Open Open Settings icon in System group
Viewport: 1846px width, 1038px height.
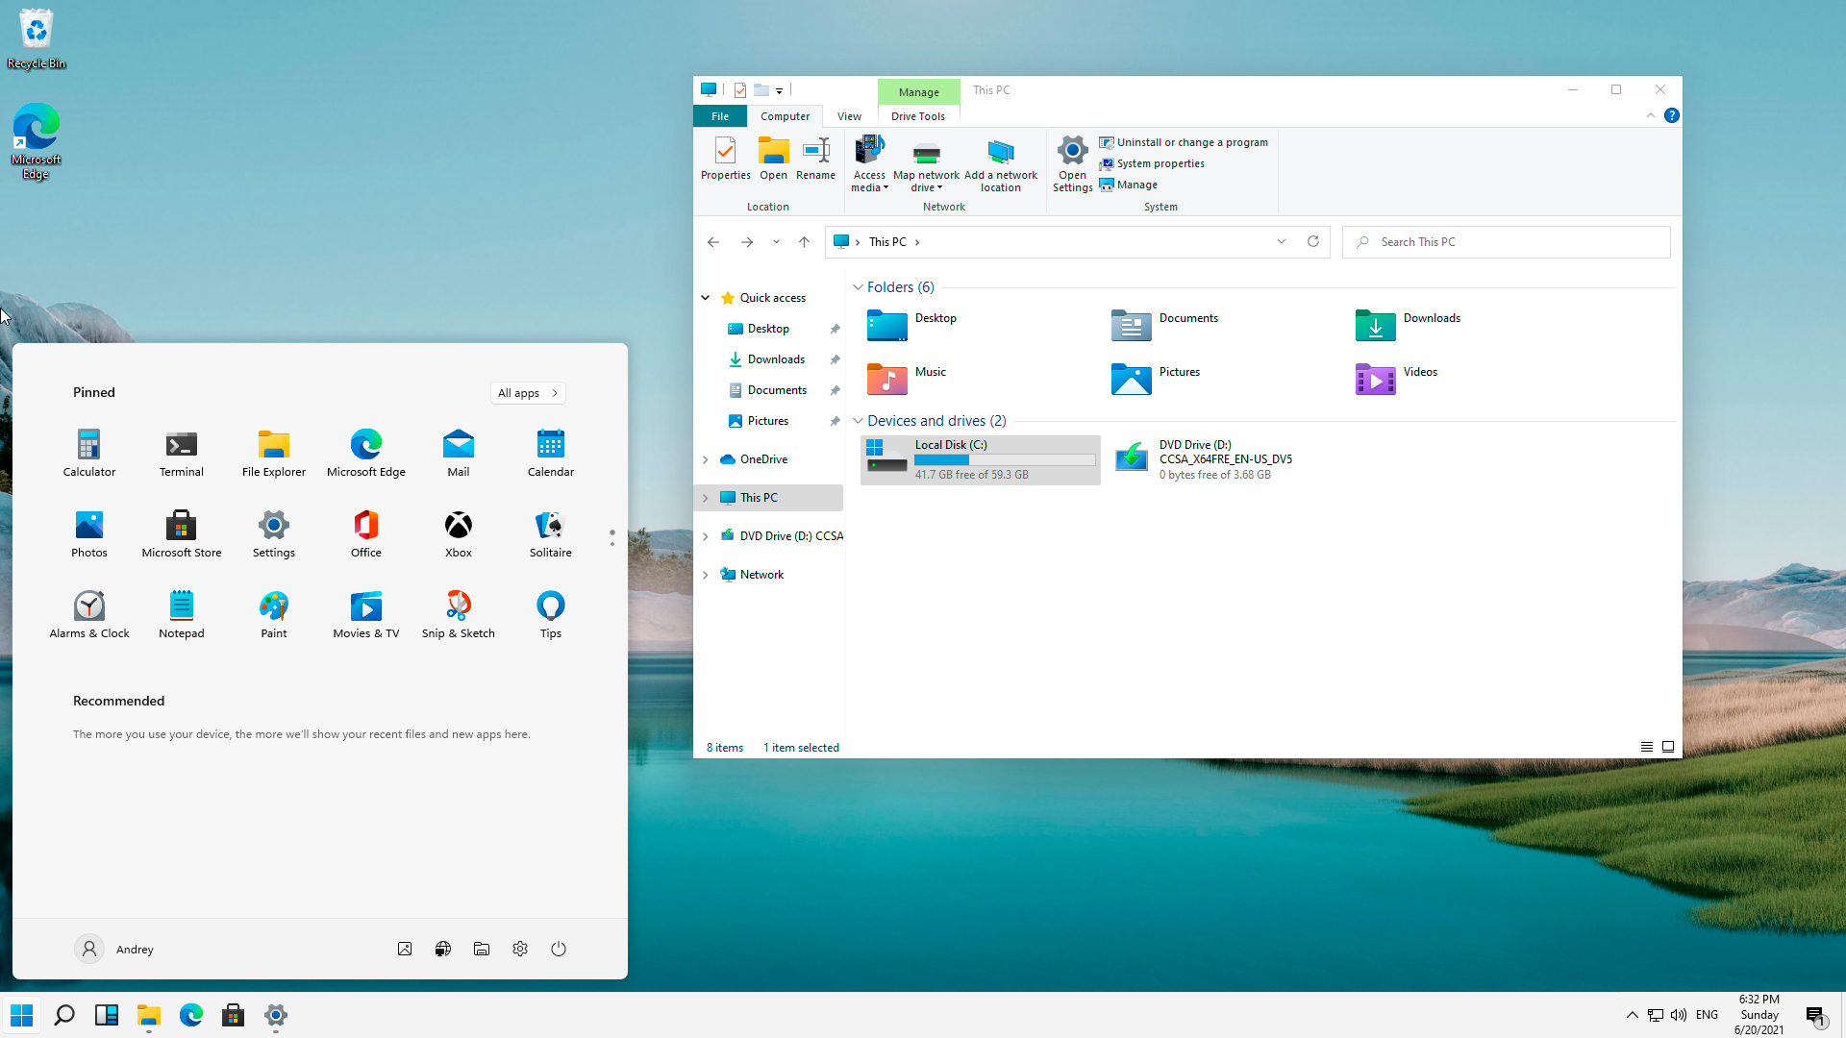click(x=1071, y=162)
